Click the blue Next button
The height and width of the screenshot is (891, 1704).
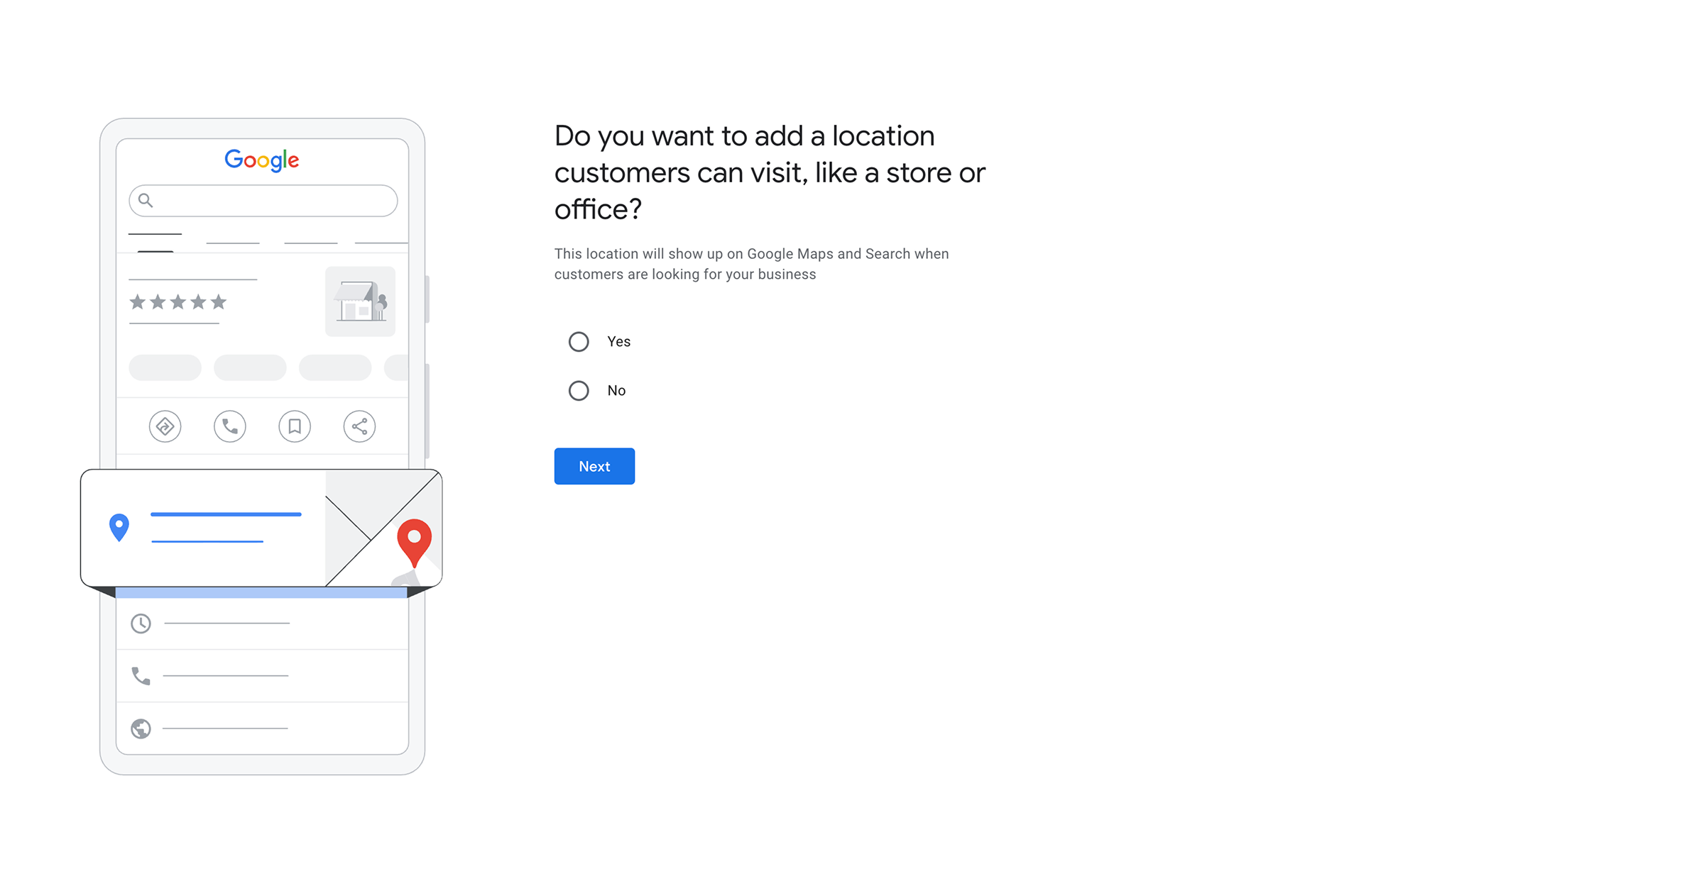(x=594, y=466)
